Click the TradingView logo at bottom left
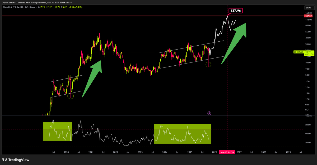This screenshot has height=165, width=317. click(x=16, y=160)
